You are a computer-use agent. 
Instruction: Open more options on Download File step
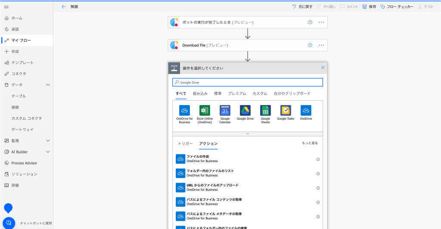[x=321, y=45]
